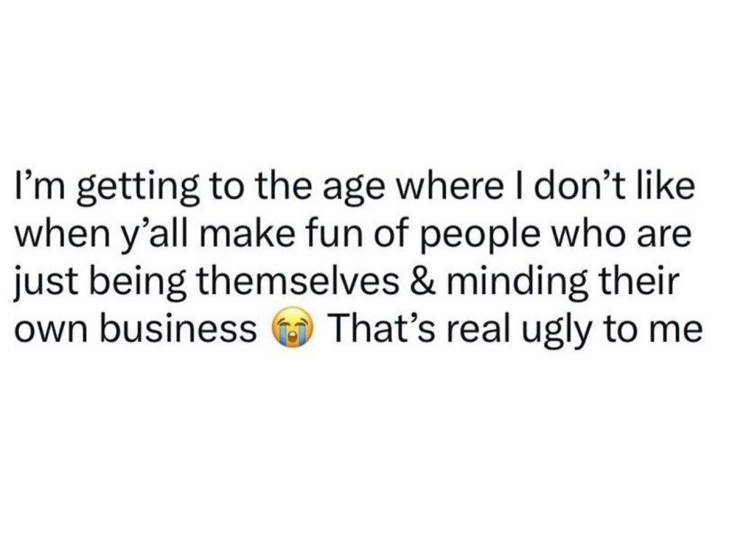Click the loudly crying face emoji
746x552 pixels.
[291, 330]
